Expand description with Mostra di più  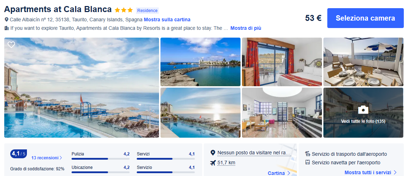point(245,28)
